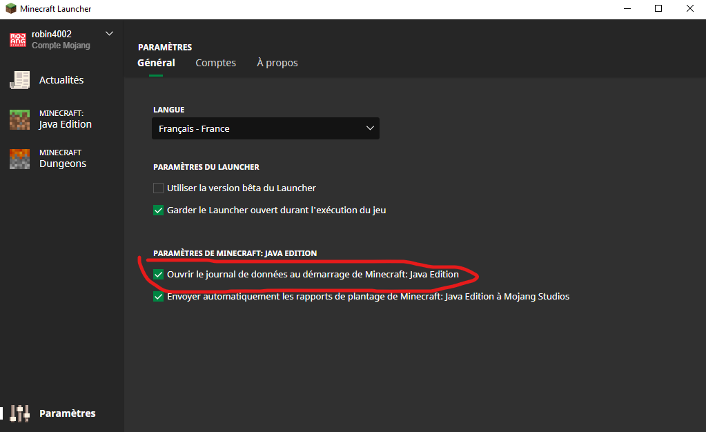Switch to the Comptes tab
The image size is (706, 432).
click(216, 63)
